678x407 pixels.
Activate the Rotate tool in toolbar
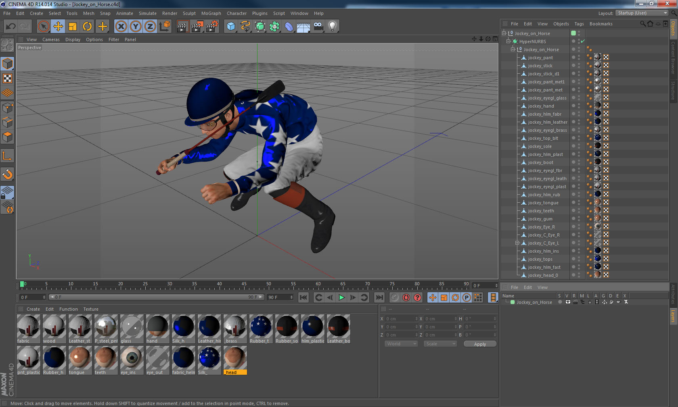click(x=87, y=27)
